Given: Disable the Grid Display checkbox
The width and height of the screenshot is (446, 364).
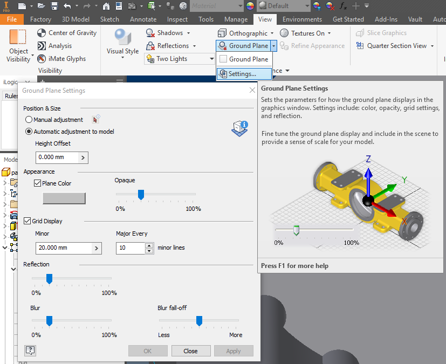Looking at the screenshot, I should pyautogui.click(x=27, y=221).
